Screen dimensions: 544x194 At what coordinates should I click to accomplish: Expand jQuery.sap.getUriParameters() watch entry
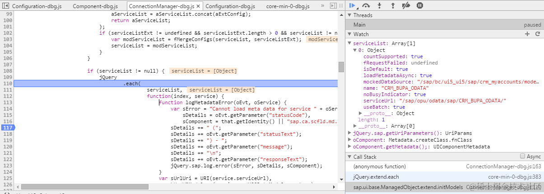click(350, 133)
